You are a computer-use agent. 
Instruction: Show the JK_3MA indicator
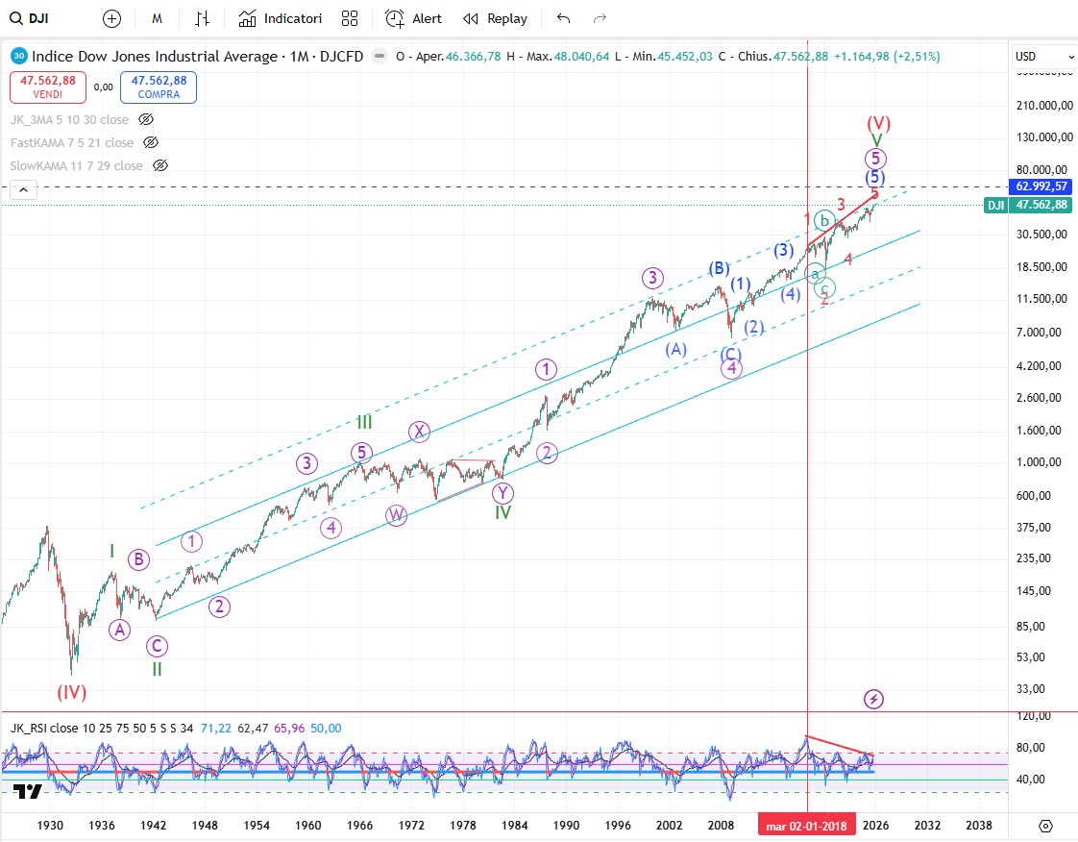tap(146, 120)
